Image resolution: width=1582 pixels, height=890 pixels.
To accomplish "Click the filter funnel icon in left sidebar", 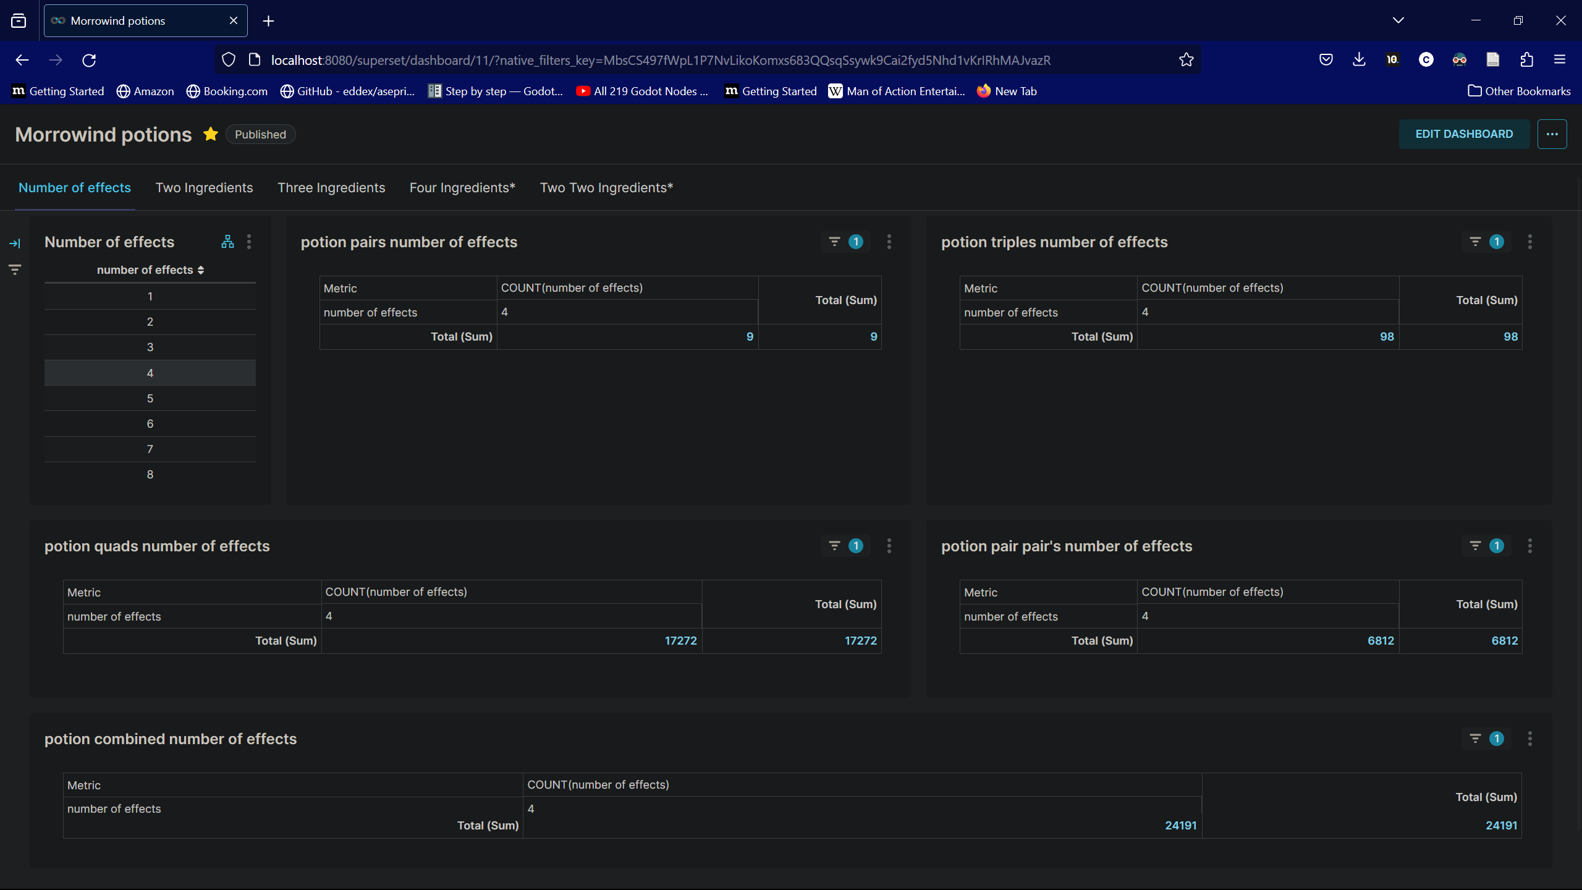I will tap(15, 269).
